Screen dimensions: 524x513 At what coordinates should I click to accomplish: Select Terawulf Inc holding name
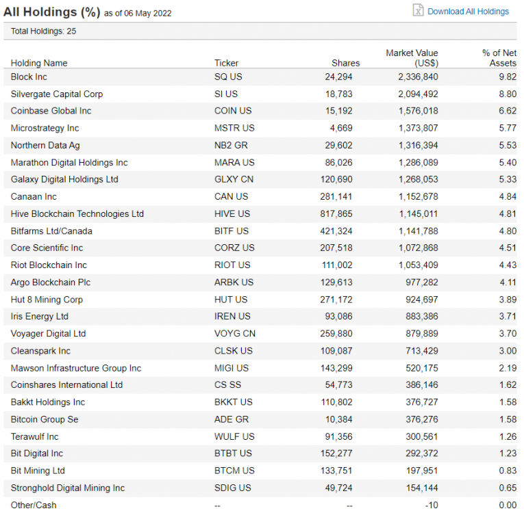tap(34, 437)
